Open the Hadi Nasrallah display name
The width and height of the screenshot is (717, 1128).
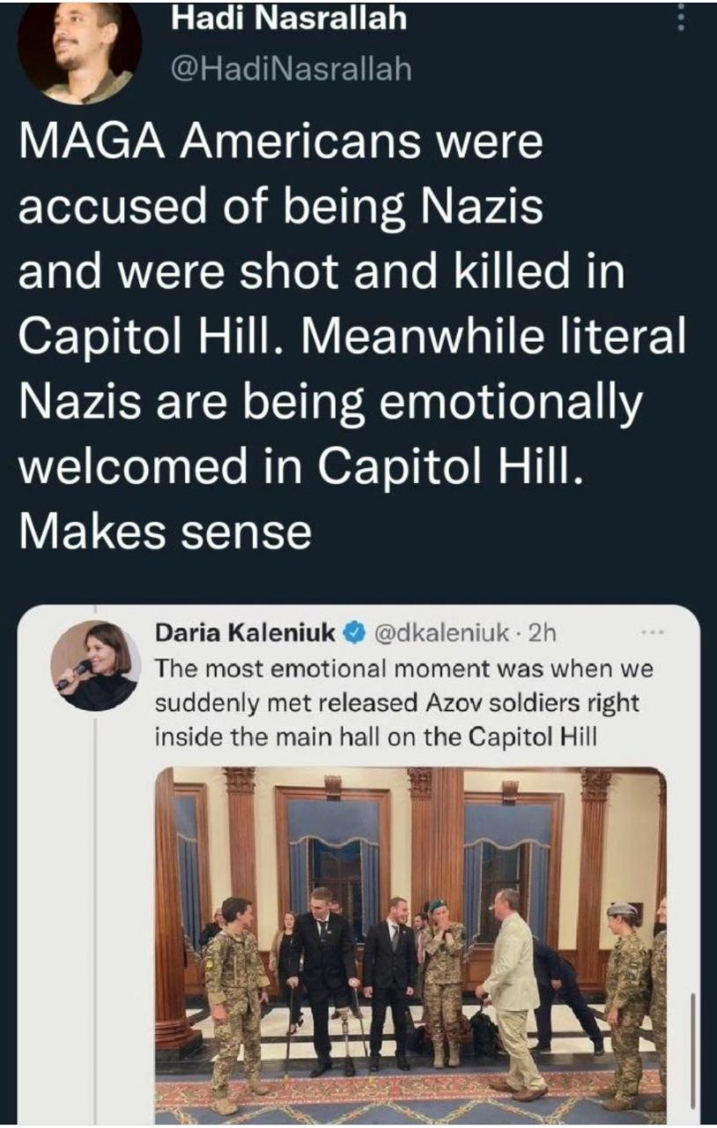[289, 19]
